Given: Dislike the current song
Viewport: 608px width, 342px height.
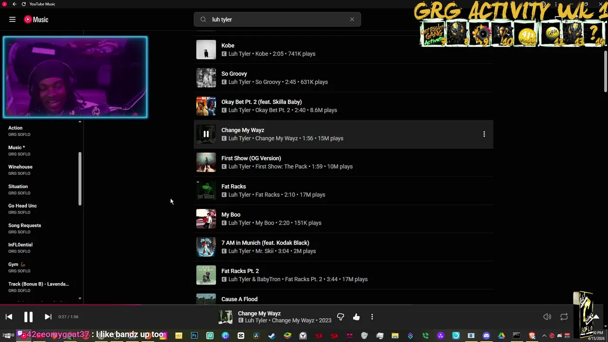Looking at the screenshot, I should tap(341, 317).
